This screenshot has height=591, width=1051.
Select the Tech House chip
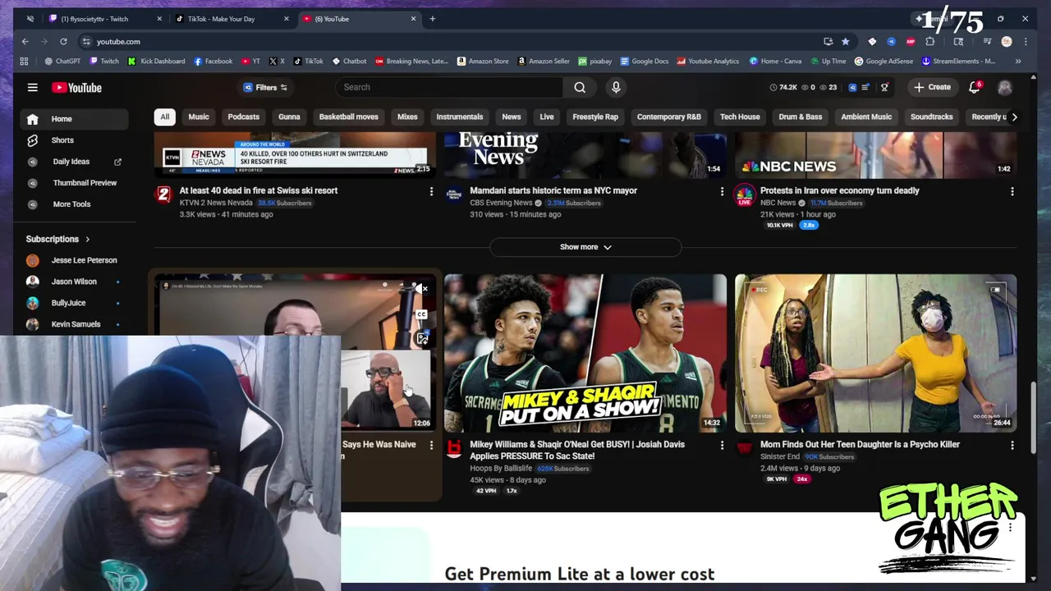pos(740,117)
